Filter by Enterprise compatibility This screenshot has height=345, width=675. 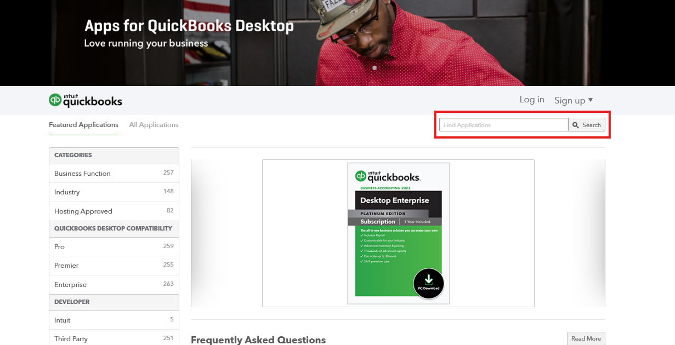[x=114, y=285]
